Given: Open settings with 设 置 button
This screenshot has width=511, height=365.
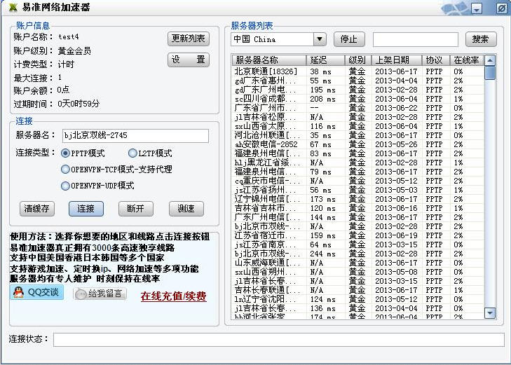Looking at the screenshot, I should [x=189, y=60].
